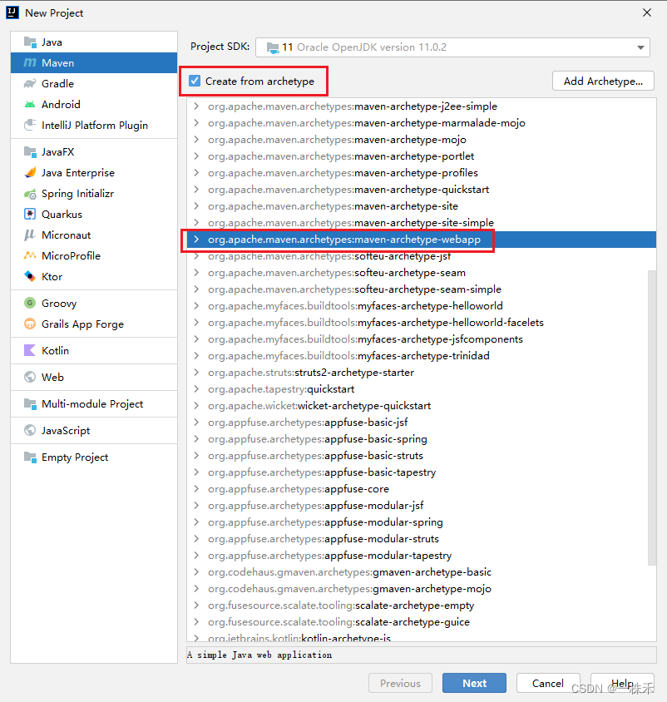This screenshot has width=667, height=702.
Task: Click the MicroProfile icon
Action: (30, 255)
